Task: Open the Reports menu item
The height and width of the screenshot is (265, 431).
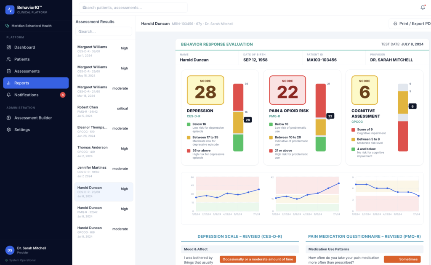Action: (x=36, y=83)
